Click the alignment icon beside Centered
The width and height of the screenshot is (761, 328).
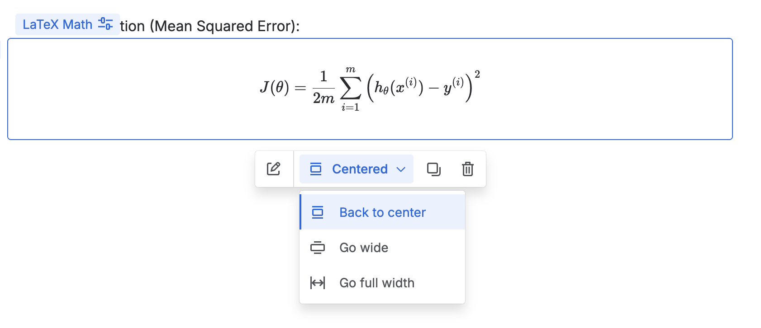pyautogui.click(x=316, y=169)
